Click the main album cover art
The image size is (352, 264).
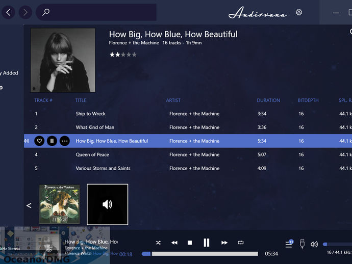click(63, 60)
